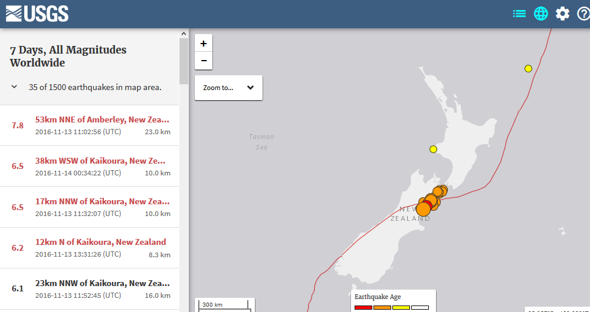Image resolution: width=590 pixels, height=312 pixels.
Task: Click the 2016-11-14 00:34:22 (UTC) timestamp
Action: tap(78, 172)
